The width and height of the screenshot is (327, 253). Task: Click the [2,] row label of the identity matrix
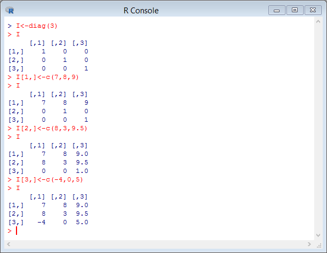(16, 60)
